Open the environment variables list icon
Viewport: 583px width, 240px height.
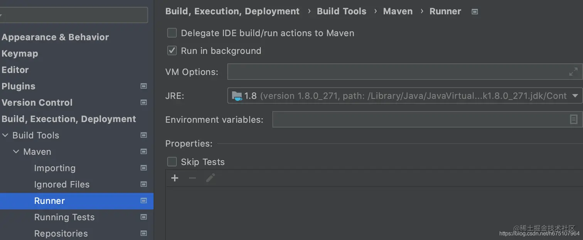[574, 119]
